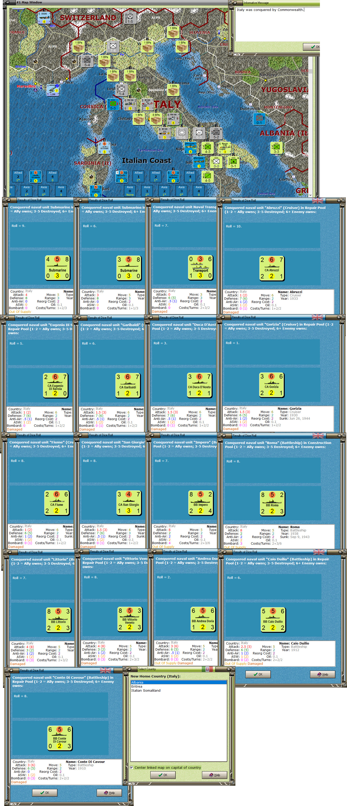Image resolution: width=347 pixels, height=806 pixels.
Task: Click the yellow 4-3 unit on map
Action: pos(207,148)
